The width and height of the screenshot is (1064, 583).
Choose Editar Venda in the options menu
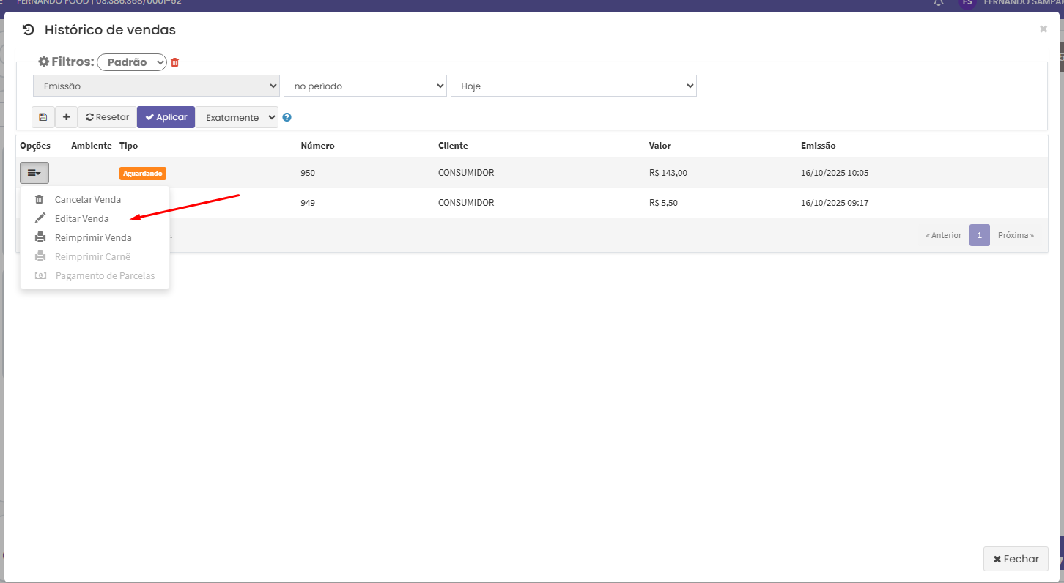pos(81,218)
